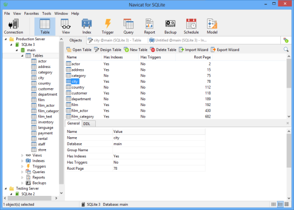This screenshot has width=294, height=210.
Task: Switch to detail view icon in status bar
Action: coord(280,204)
